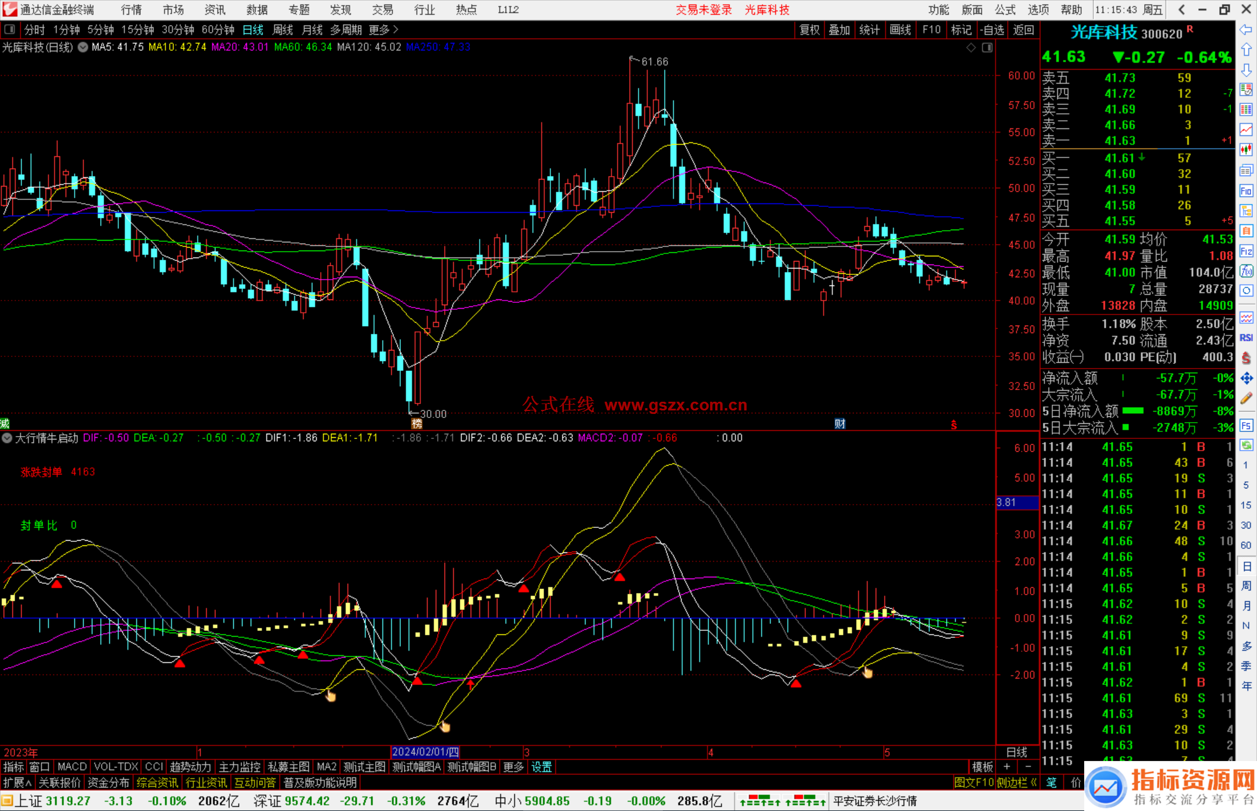Toggle the round button next to 大行情牛启动
The height and width of the screenshot is (811, 1257).
(7, 438)
